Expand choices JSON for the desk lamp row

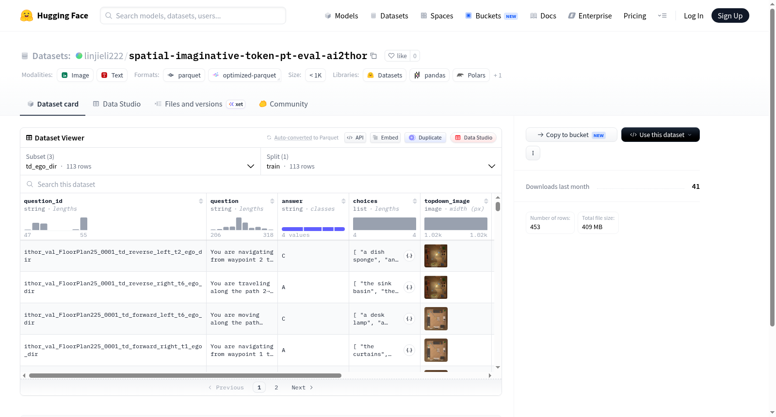tap(409, 319)
